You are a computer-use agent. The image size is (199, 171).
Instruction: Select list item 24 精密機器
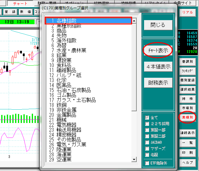pos(89,135)
